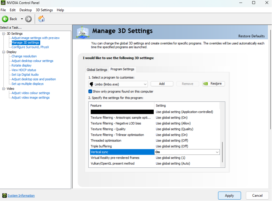Open Adjust desktop size and position
Screen dimensions: 272x201
(x=34, y=79)
